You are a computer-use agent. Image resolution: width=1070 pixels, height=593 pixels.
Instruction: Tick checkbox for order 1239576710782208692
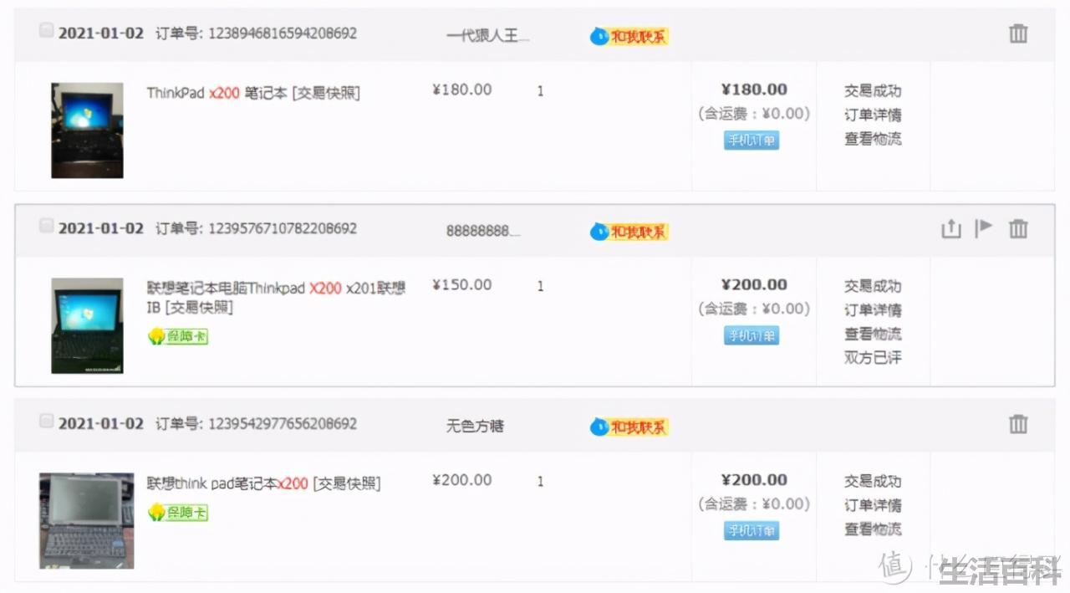tap(46, 226)
